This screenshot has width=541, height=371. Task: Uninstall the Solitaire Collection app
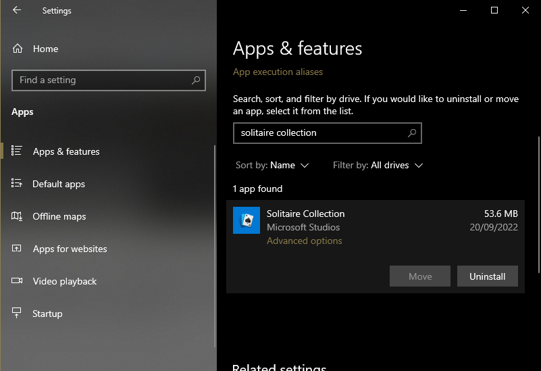487,276
